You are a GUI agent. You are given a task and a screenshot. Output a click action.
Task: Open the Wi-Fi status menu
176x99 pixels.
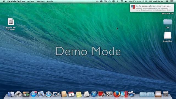tap(122, 1)
